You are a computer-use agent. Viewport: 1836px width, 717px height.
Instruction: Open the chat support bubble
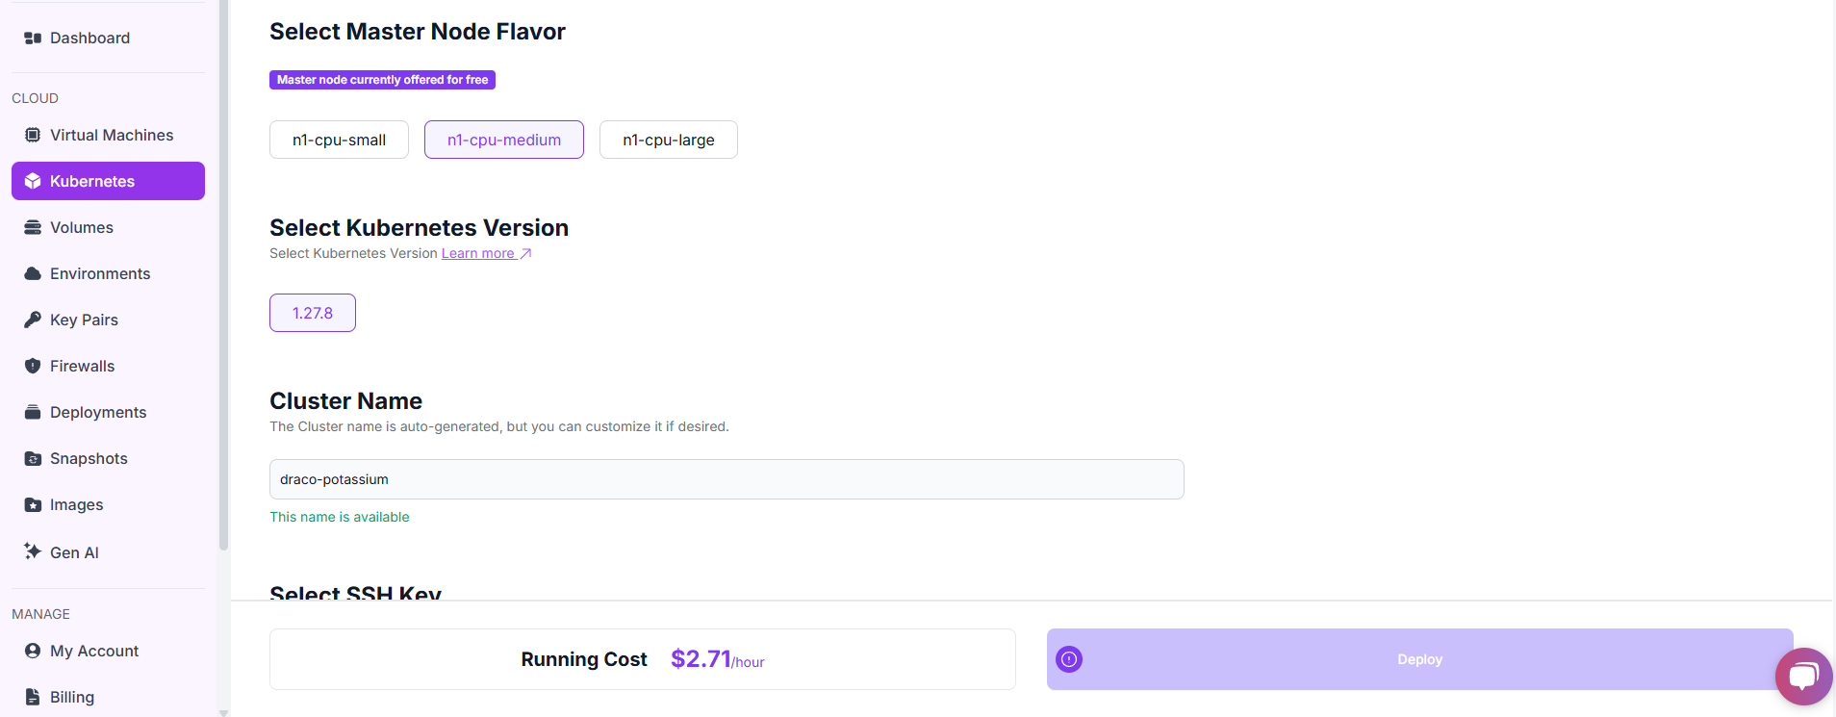(1803, 677)
